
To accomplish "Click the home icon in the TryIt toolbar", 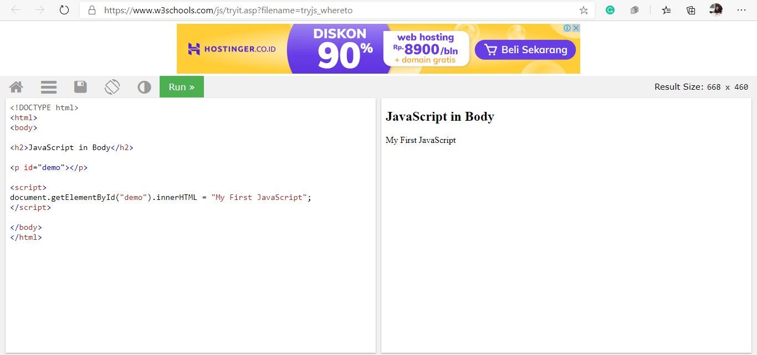I will coord(16,86).
